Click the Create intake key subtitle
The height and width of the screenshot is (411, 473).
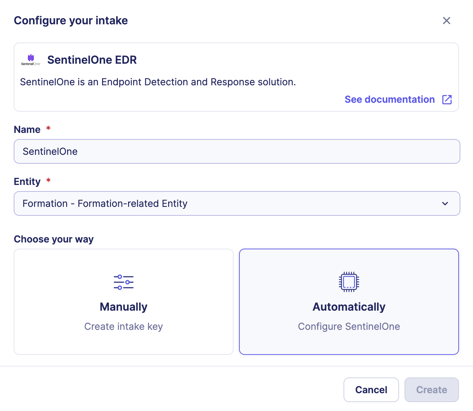[123, 326]
